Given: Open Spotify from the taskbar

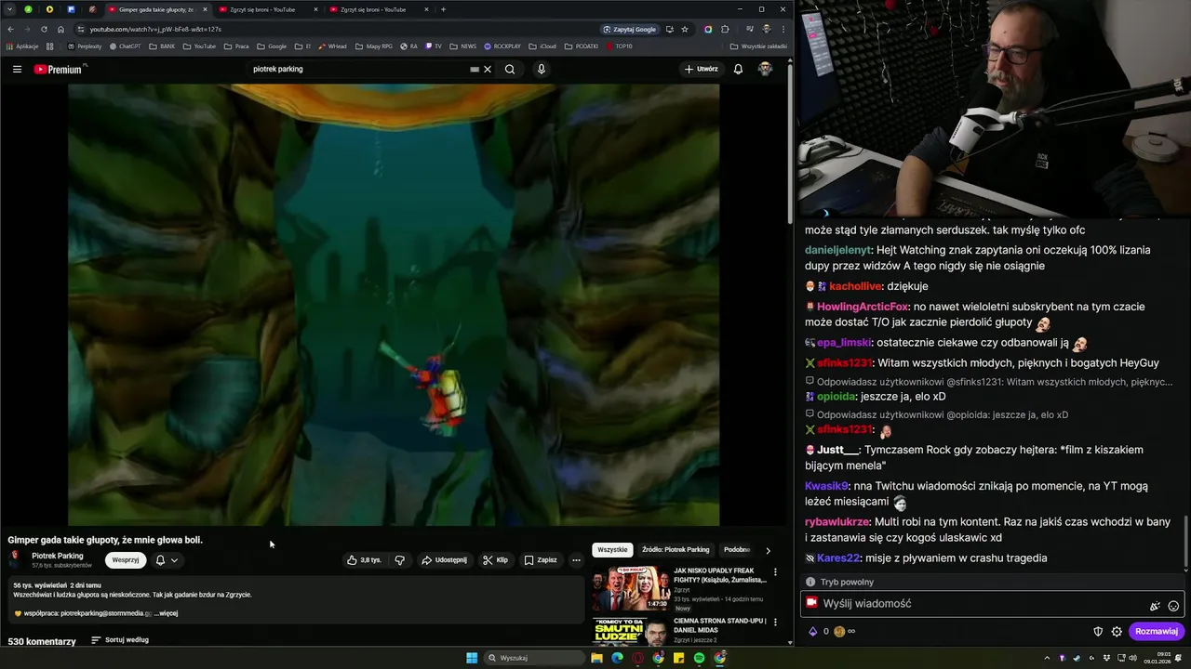Looking at the screenshot, I should 699,658.
